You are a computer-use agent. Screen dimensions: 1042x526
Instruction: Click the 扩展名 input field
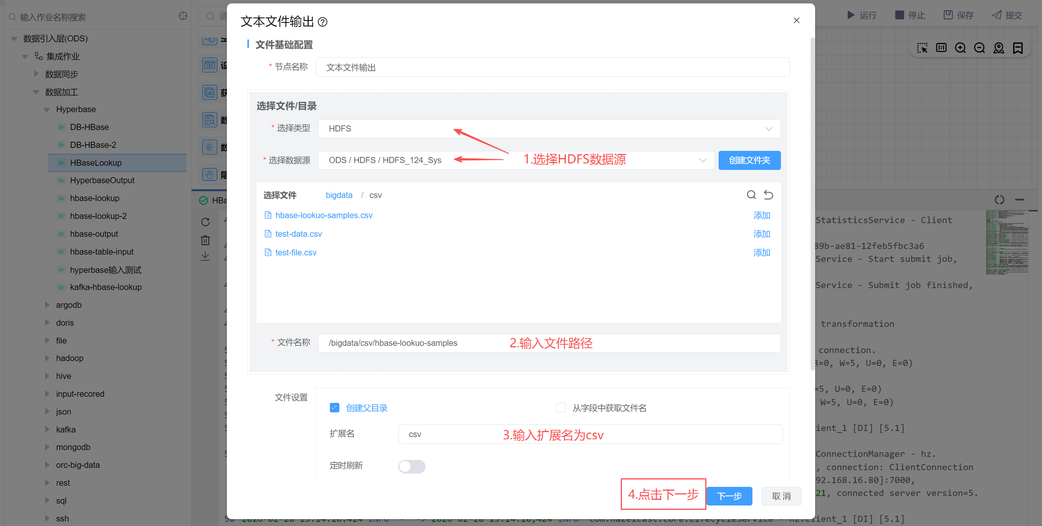(590, 434)
